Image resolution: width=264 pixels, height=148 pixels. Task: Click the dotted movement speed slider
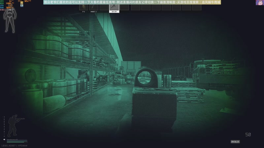coord(17,139)
